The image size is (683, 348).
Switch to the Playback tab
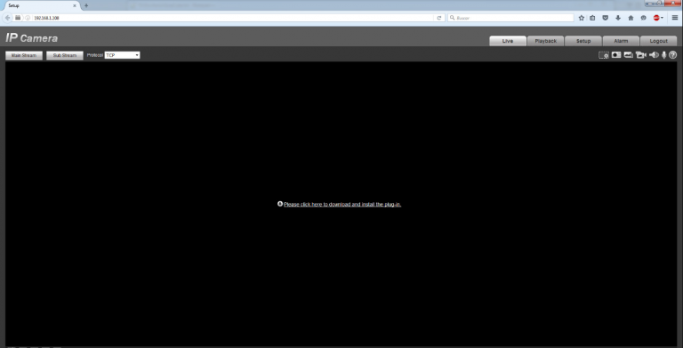click(545, 41)
